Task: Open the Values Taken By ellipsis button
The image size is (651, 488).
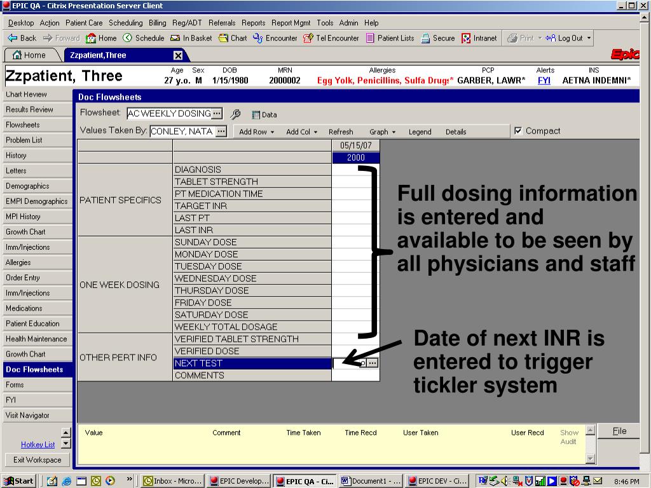Action: 222,131
